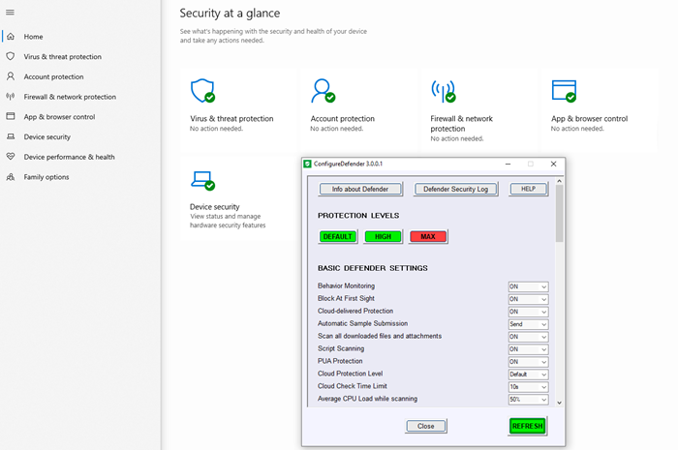Click the Info about Defender button
Viewport: 678px width, 450px height.
click(359, 189)
